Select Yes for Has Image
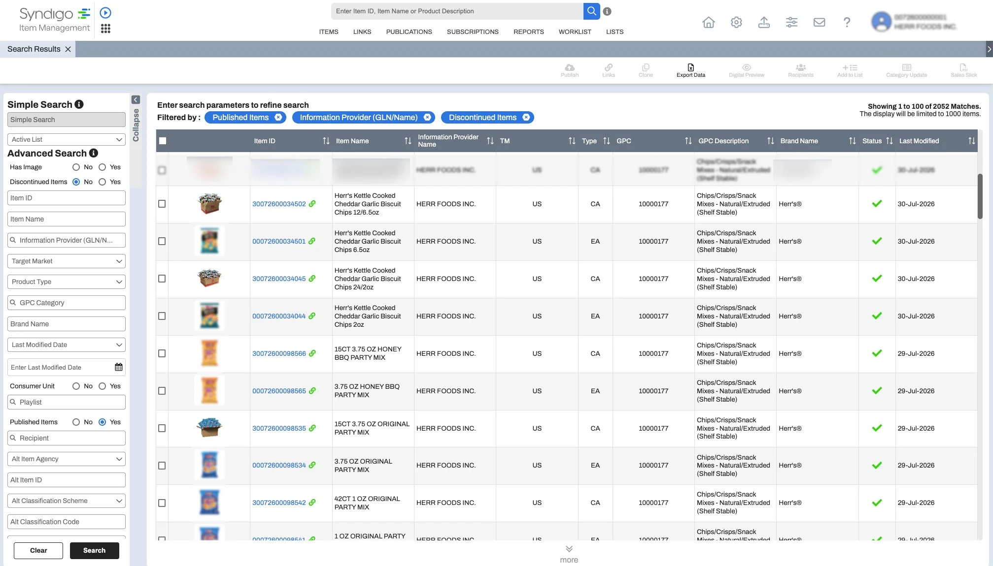 coord(102,167)
